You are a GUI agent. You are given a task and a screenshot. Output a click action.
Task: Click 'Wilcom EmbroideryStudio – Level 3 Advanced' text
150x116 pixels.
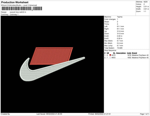19,5
